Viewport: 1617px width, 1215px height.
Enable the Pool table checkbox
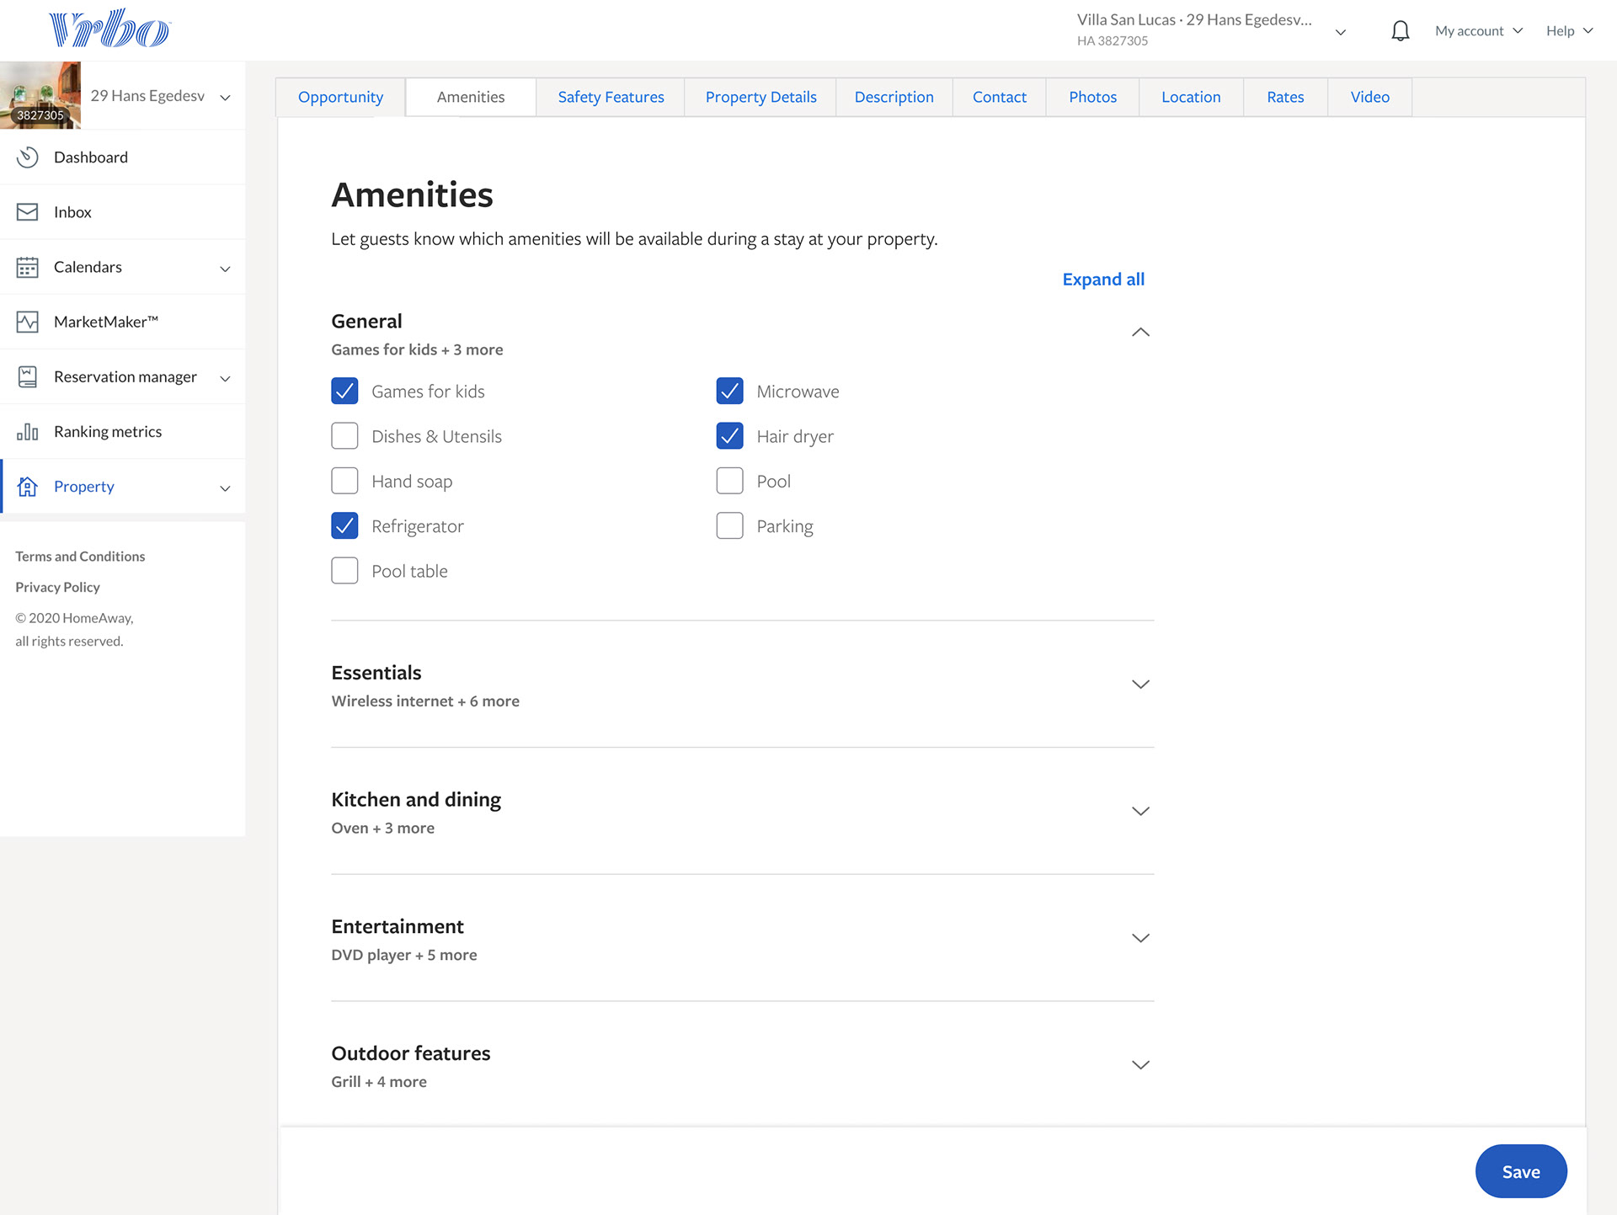344,571
